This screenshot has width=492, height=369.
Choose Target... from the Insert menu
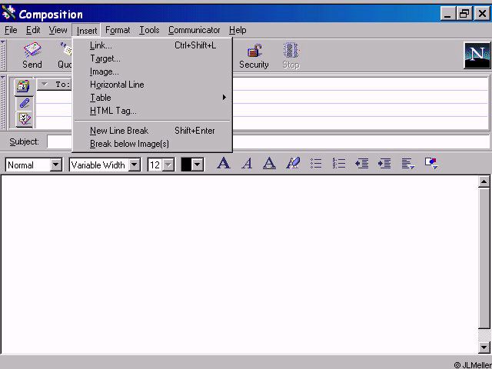pyautogui.click(x=152, y=58)
